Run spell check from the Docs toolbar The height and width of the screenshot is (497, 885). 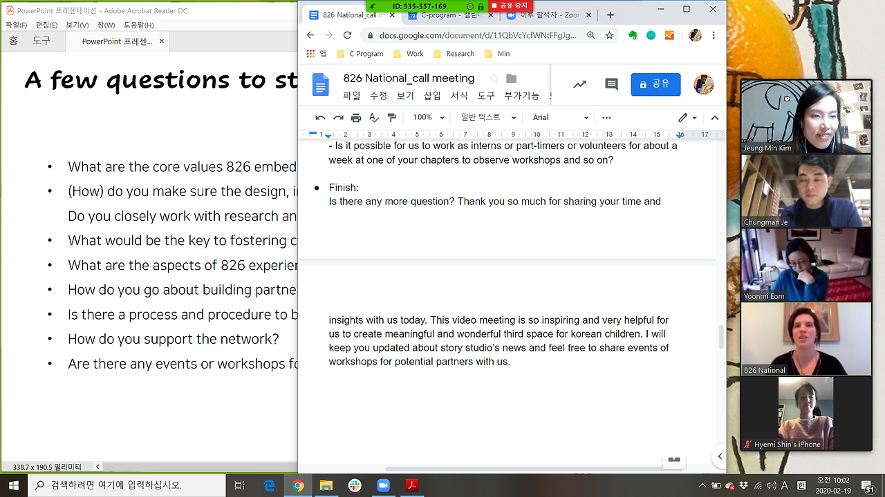point(374,117)
